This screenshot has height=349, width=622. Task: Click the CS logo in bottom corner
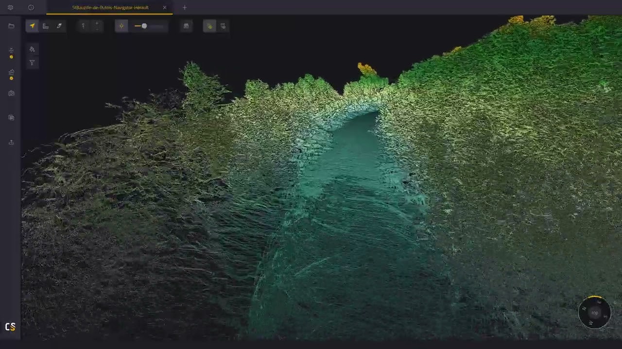10,327
